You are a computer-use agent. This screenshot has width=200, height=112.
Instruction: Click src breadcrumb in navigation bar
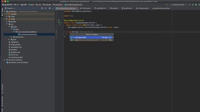[x=17, y=5]
